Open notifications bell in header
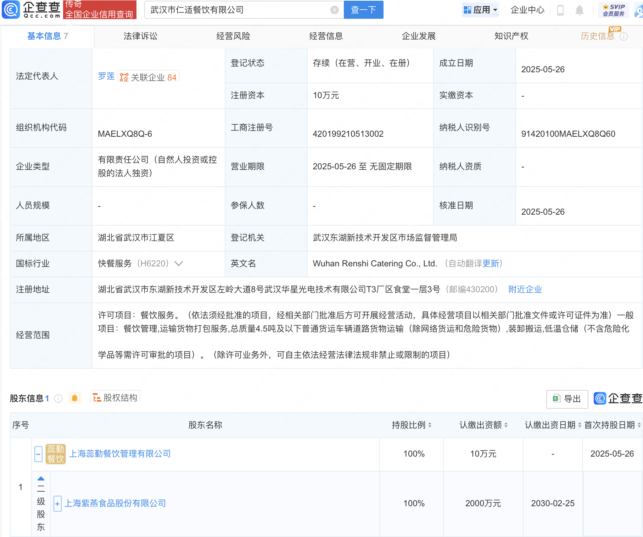 579,10
